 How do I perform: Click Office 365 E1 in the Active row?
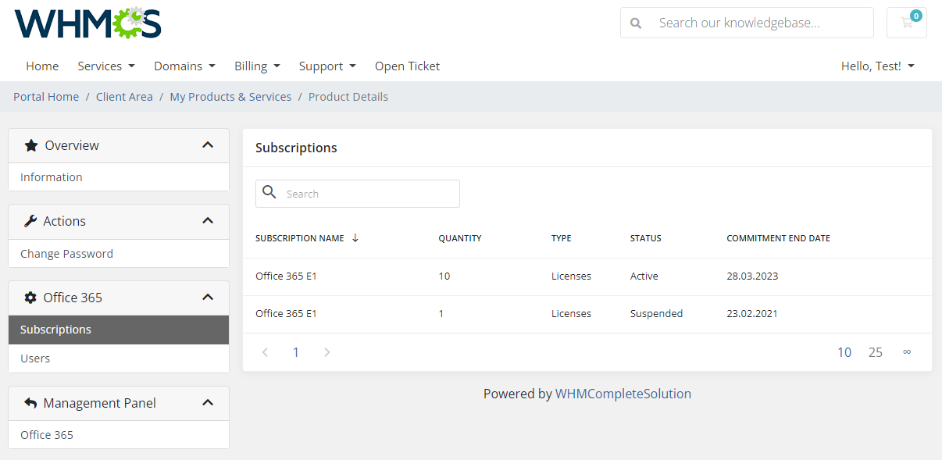[286, 276]
